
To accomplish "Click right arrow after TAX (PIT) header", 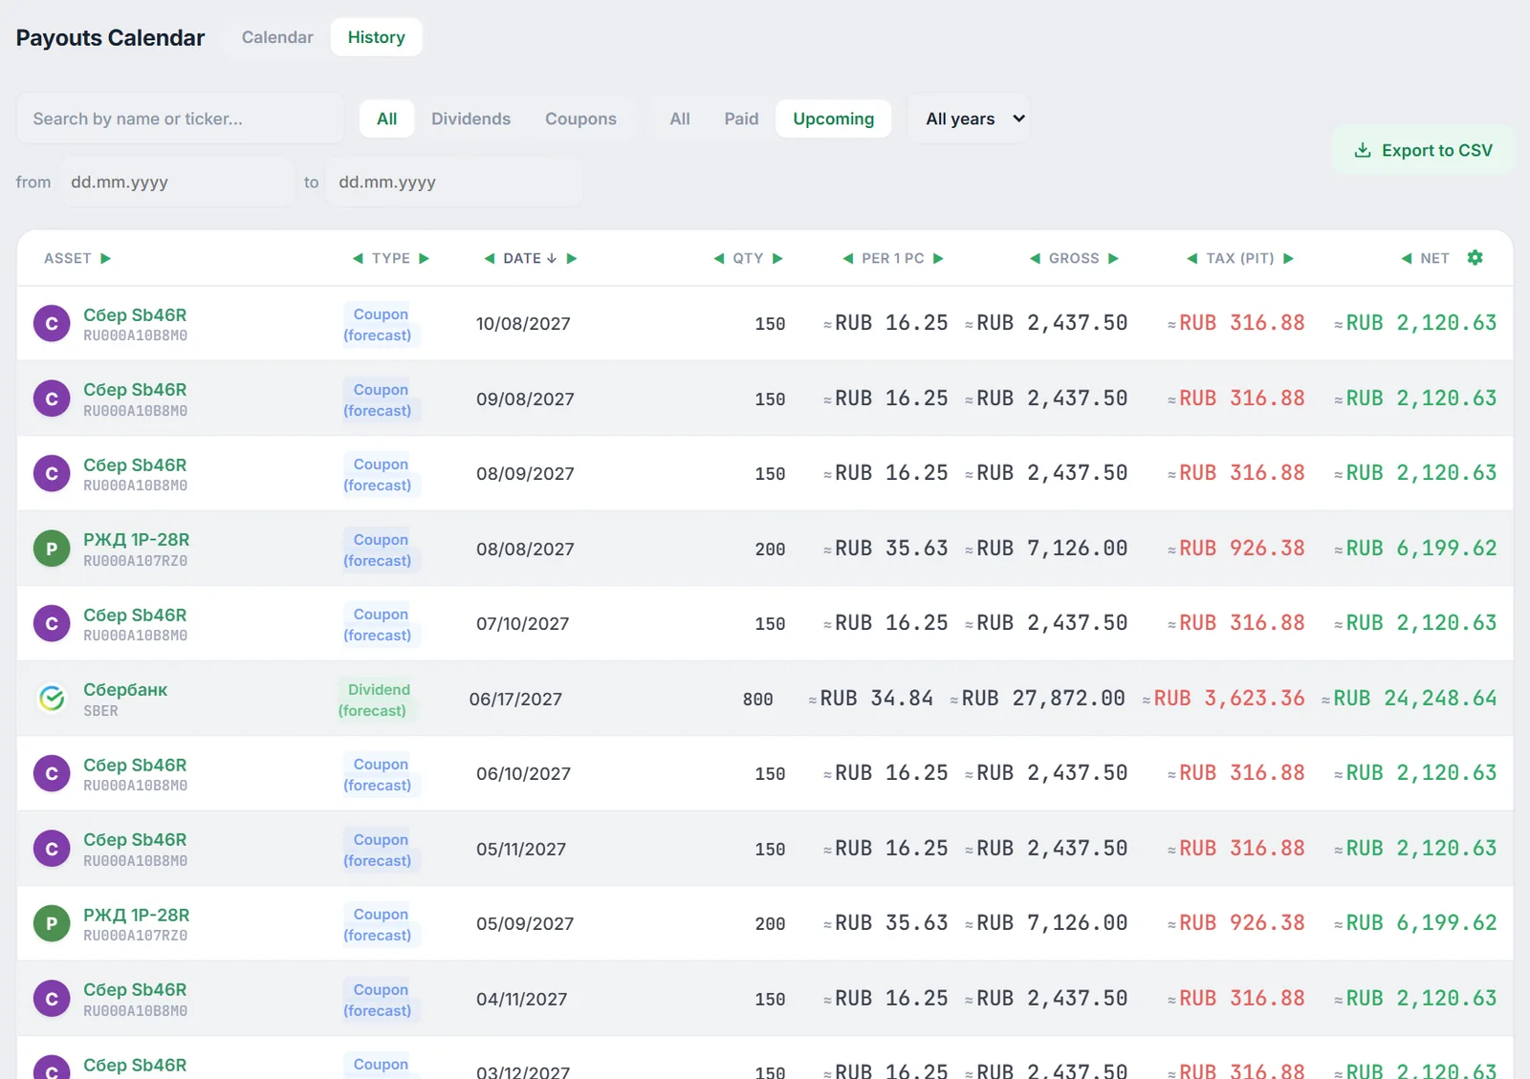I will pos(1288,258).
